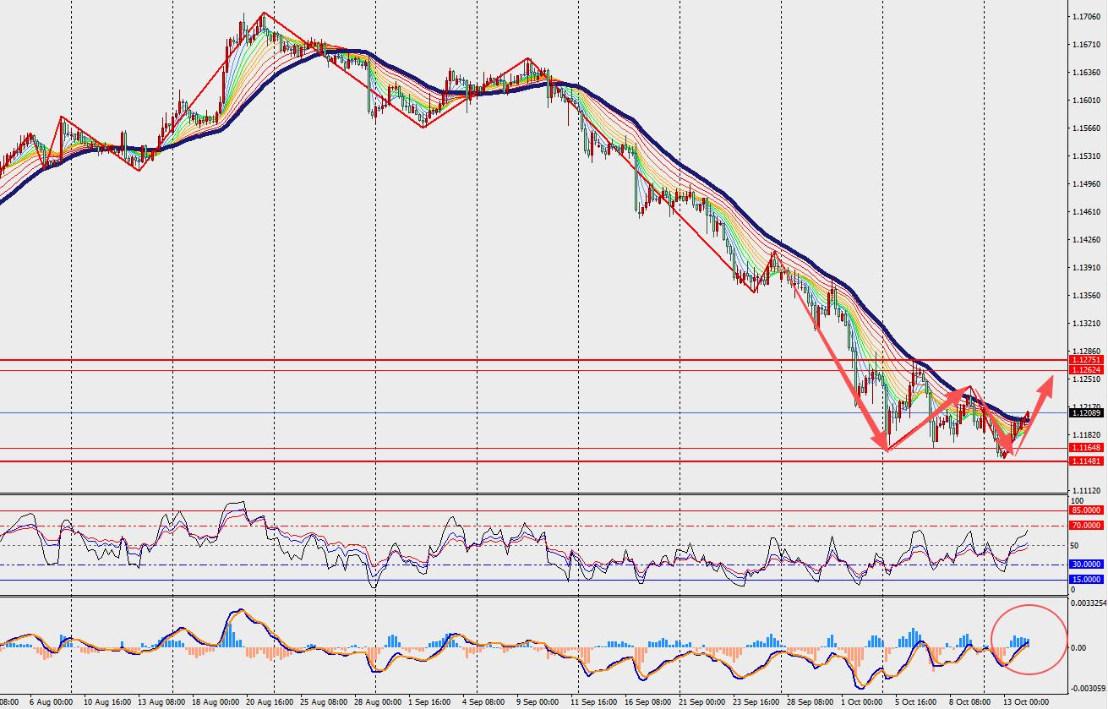Click the 1.11120 price axis value
This screenshot has height=709, width=1108.
click(x=1087, y=490)
